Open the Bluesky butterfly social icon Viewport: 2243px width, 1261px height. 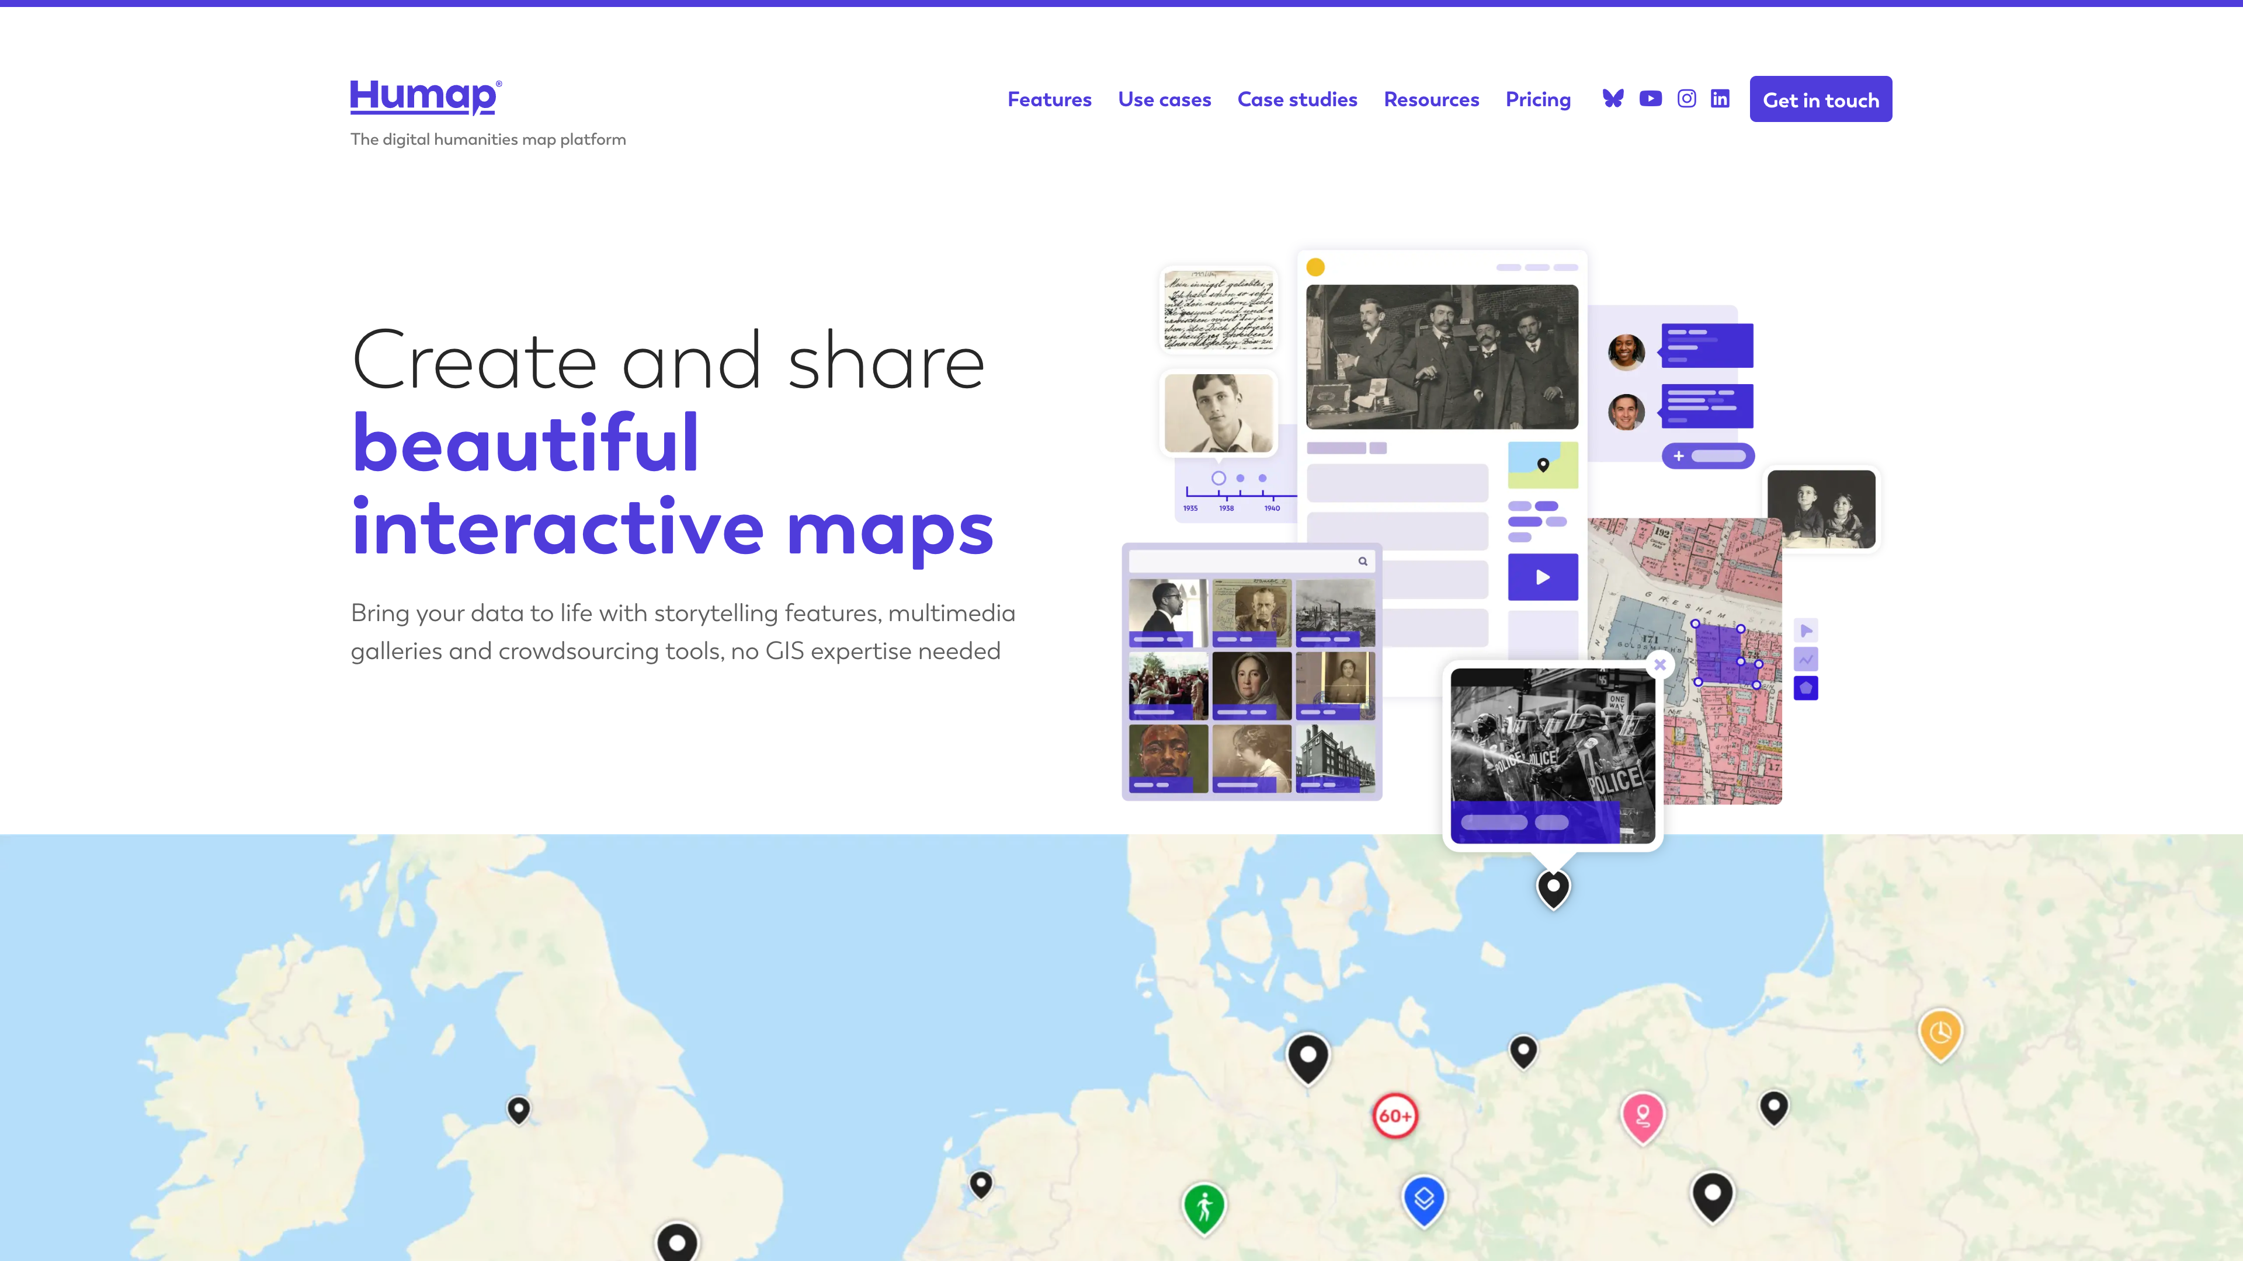coord(1613,99)
